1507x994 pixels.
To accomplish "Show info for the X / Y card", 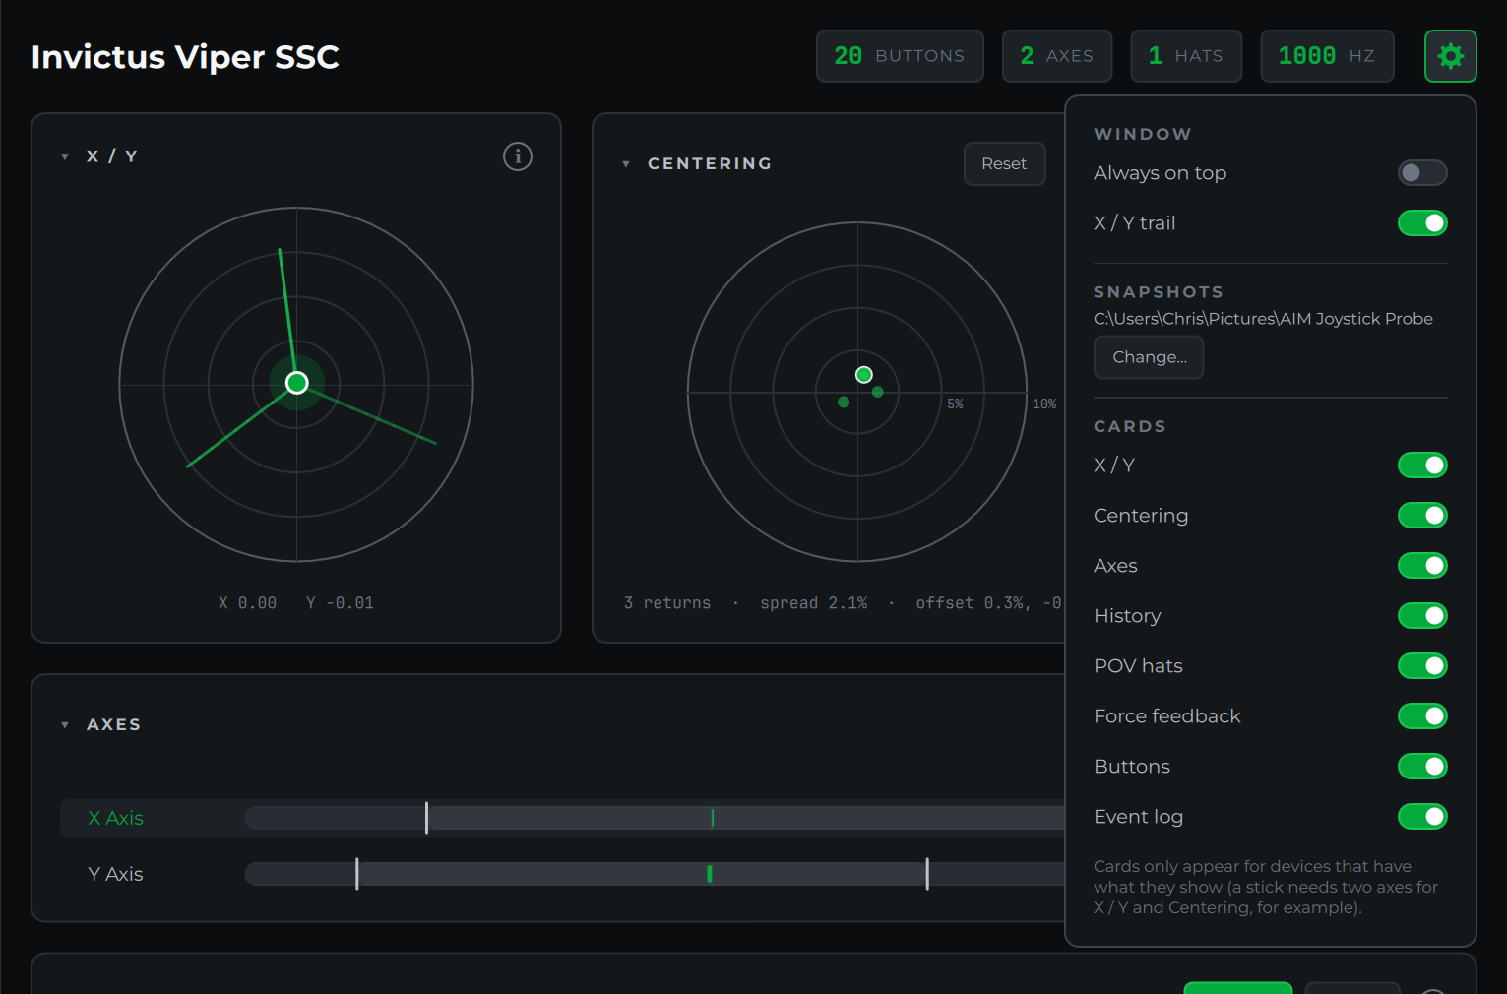I will coord(518,156).
